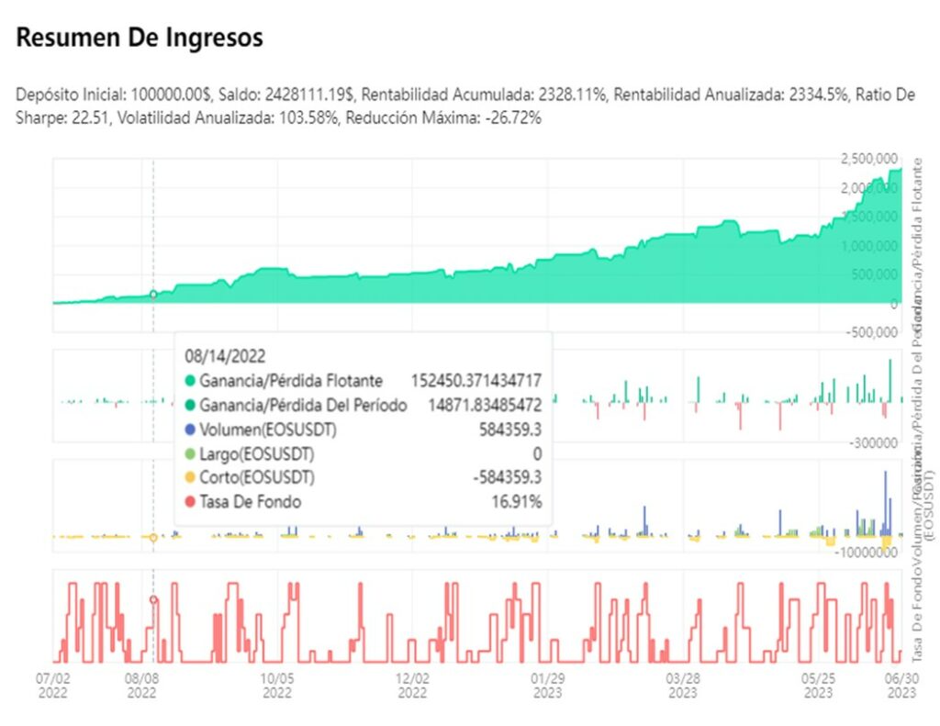Screen dimensions: 940x726
Task: Click the hollow marker on the red funding rate line
Action: pyautogui.click(x=153, y=600)
